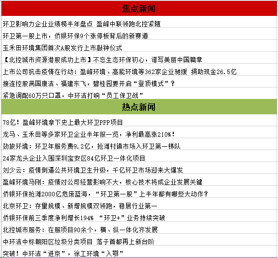The image size is (278, 258).
Task: Select row 紧急调配60万只口罩
Action: point(139,95)
